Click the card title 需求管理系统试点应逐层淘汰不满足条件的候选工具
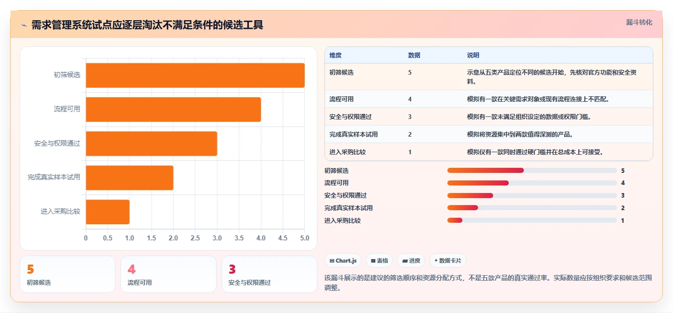This screenshot has height=313, width=673. tap(147, 25)
